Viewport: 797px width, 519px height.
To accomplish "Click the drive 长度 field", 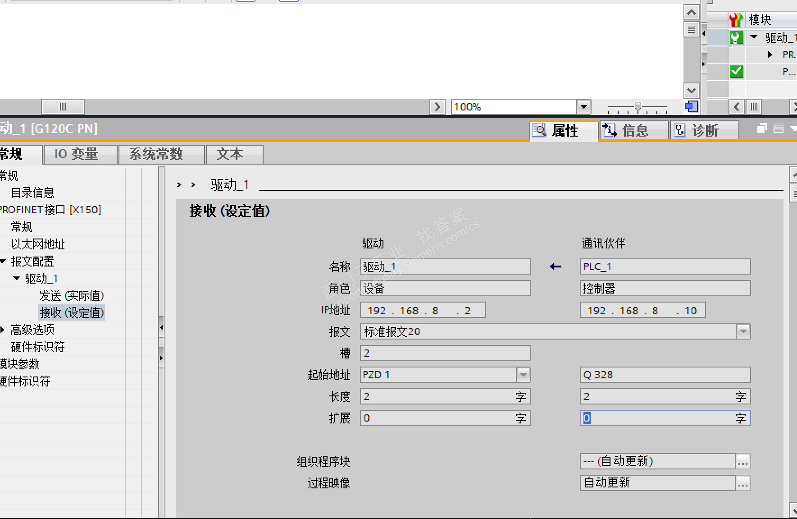I will click(446, 396).
